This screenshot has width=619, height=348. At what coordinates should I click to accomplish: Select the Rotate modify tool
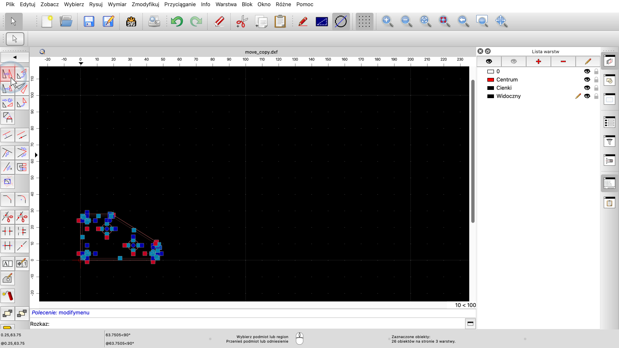click(22, 74)
